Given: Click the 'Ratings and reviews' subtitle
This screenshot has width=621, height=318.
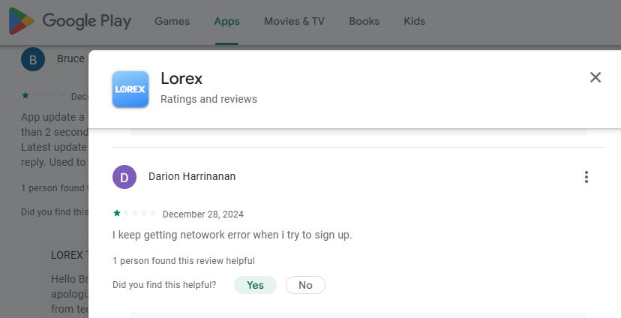Looking at the screenshot, I should click(208, 99).
